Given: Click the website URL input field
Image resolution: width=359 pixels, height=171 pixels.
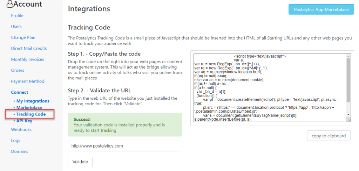Looking at the screenshot, I should (125, 146).
